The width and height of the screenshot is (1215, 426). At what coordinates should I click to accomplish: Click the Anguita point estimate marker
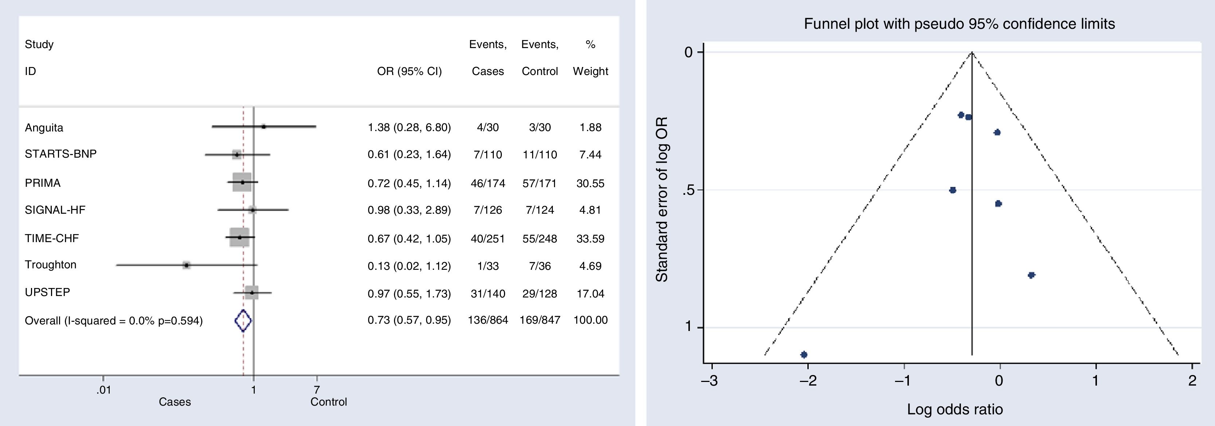[x=263, y=127]
